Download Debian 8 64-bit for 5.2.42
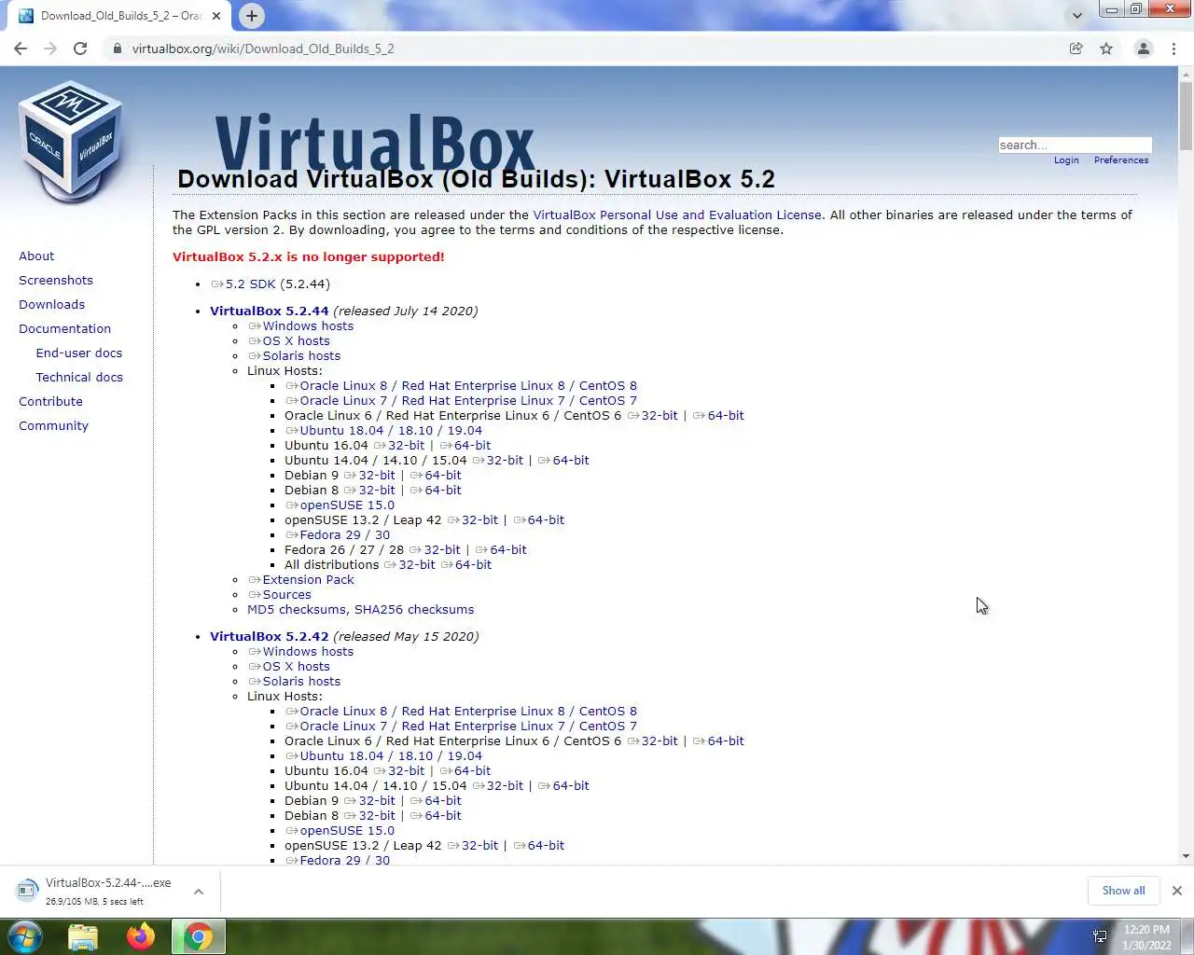This screenshot has height=955, width=1194. [x=436, y=816]
